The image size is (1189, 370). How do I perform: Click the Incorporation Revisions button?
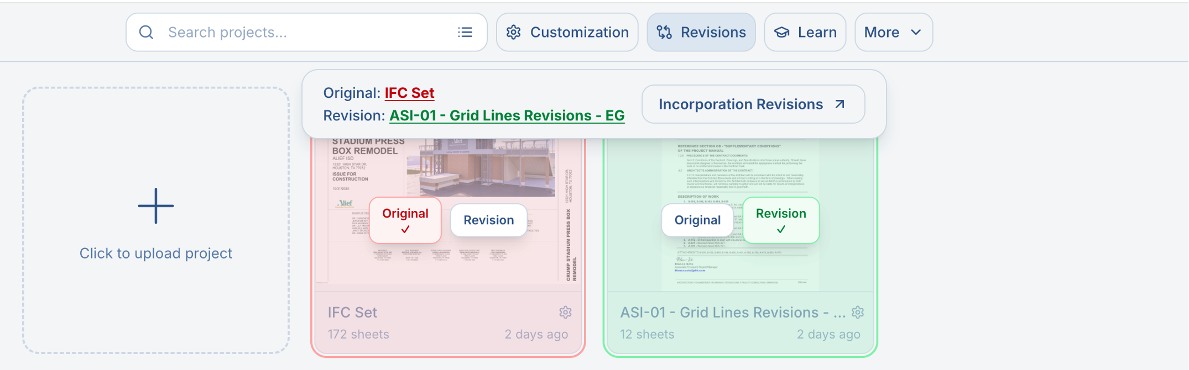tap(753, 104)
